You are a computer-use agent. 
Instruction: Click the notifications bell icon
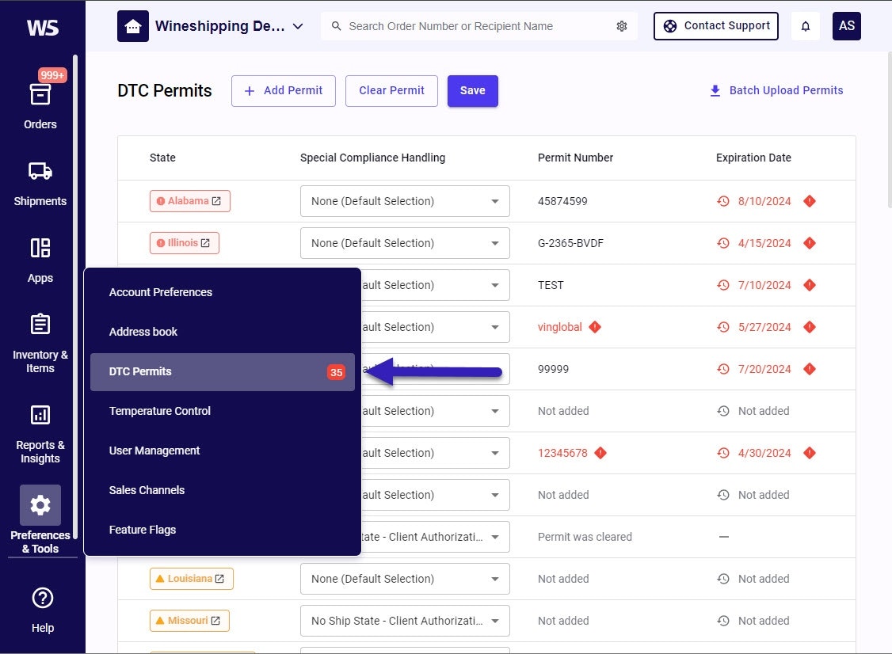(806, 26)
